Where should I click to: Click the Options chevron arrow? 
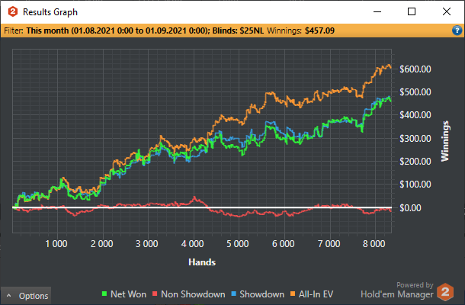tap(9, 296)
